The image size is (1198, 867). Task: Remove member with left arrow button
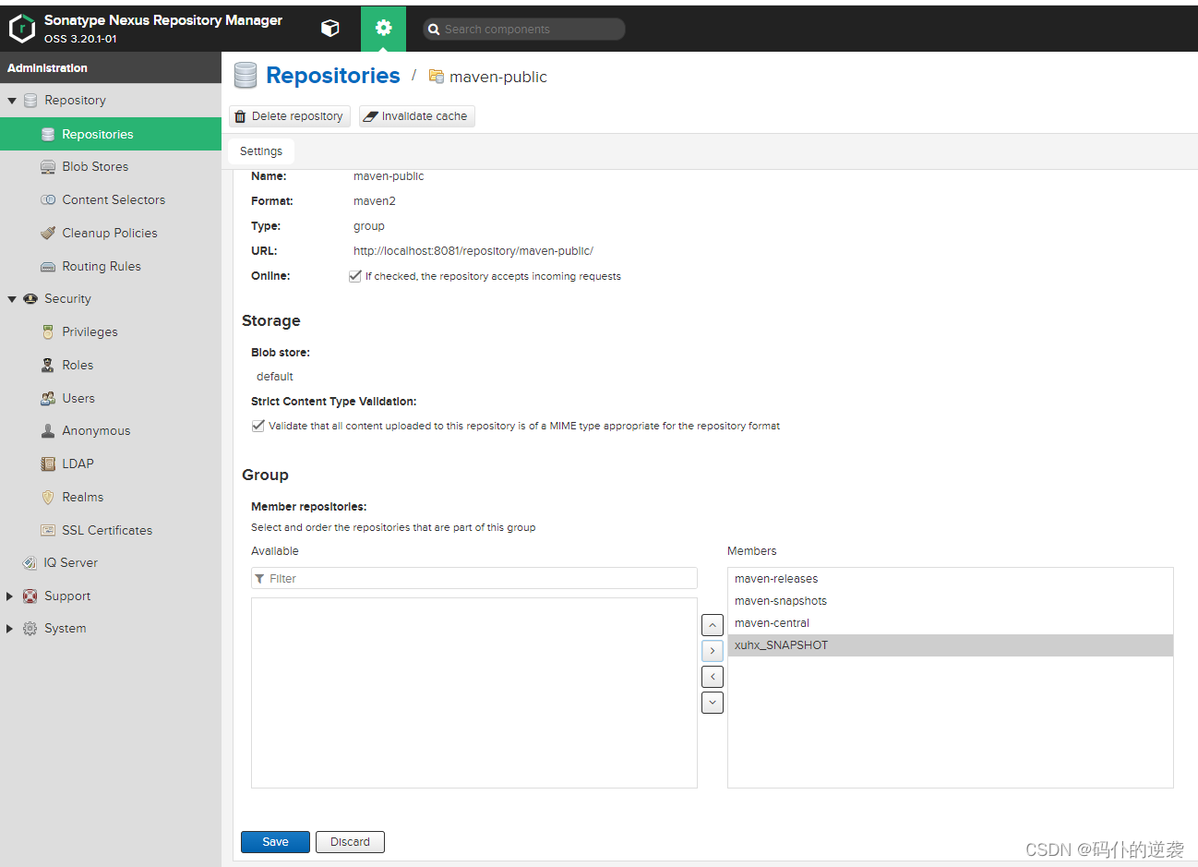(x=713, y=677)
